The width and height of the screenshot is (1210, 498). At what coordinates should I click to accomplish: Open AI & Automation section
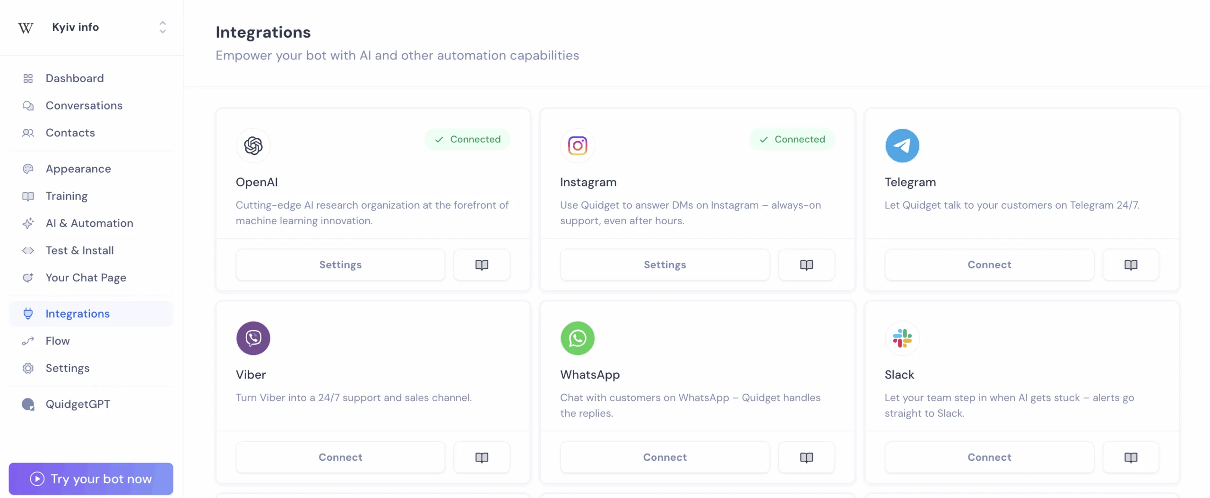coord(89,223)
